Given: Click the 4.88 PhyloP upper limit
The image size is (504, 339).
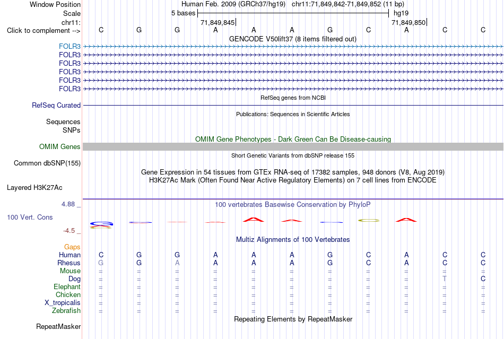Looking at the screenshot, I should coord(68,204).
